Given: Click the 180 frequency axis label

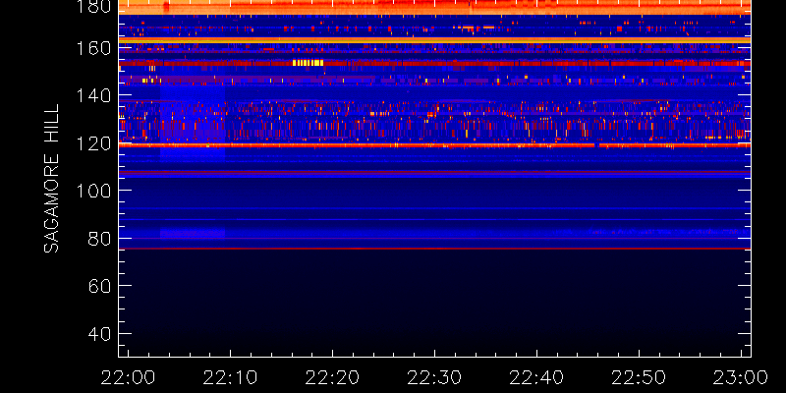Looking at the screenshot, I should (x=92, y=6).
